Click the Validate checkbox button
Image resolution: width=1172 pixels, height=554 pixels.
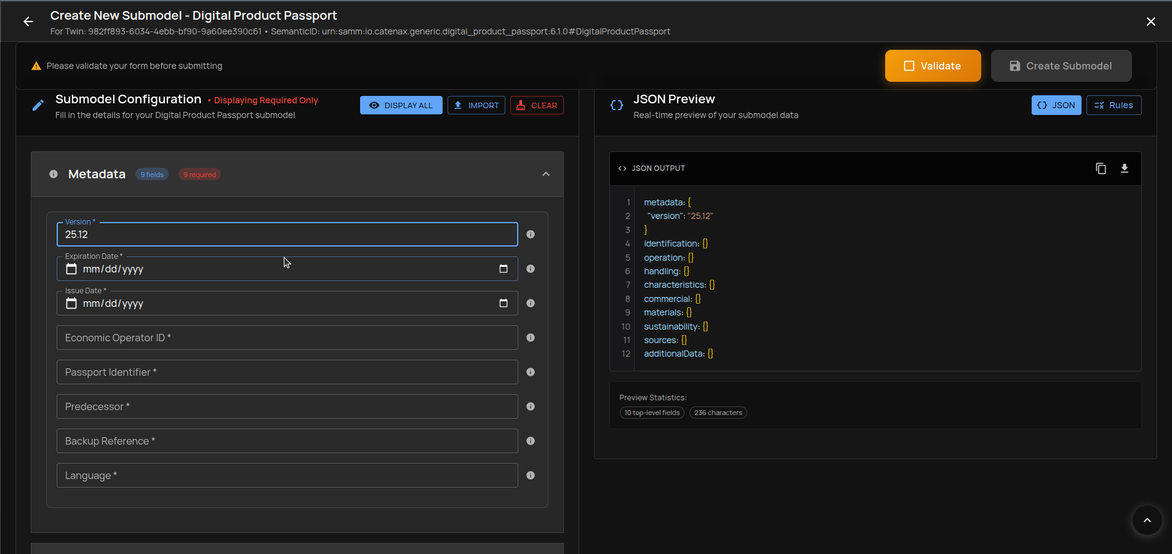(933, 66)
